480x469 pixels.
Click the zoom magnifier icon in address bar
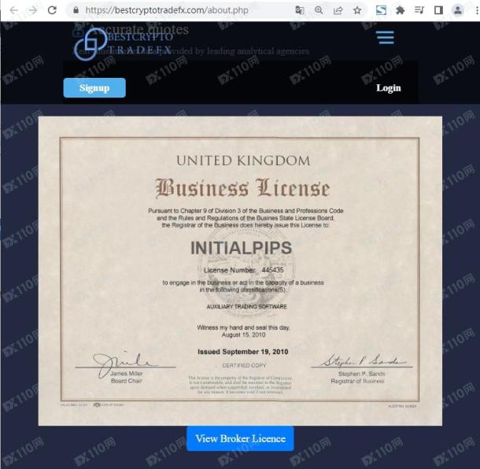pos(319,10)
